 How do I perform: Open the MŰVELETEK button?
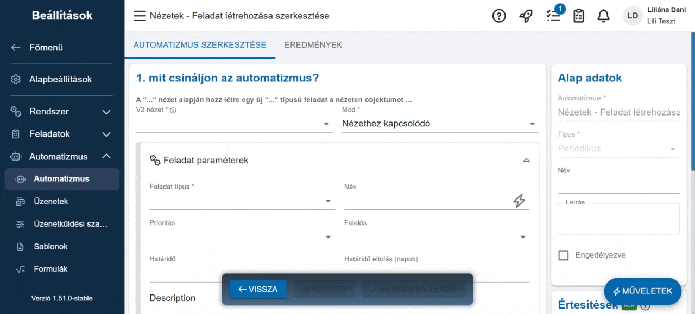tap(642, 291)
